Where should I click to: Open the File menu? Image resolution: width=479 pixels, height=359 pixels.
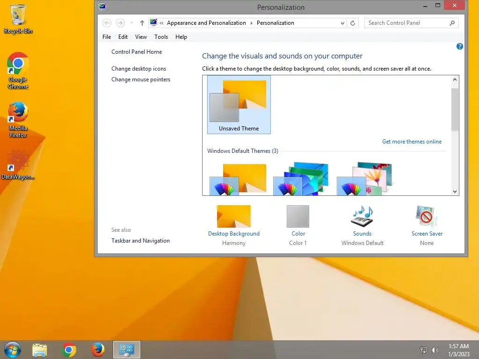[x=107, y=36]
